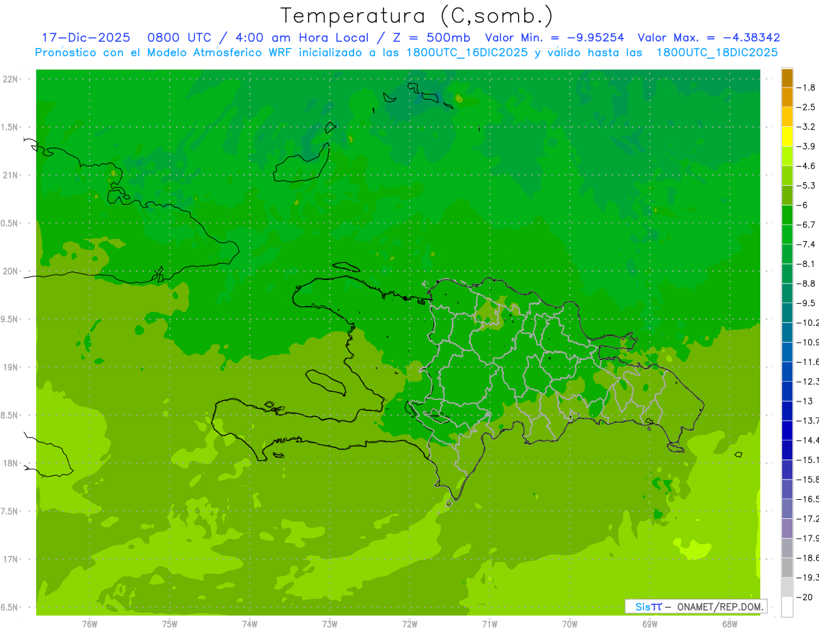The height and width of the screenshot is (633, 819).
Task: Click the 'Valor Max. = -4.38342' readout
Action: [708, 38]
